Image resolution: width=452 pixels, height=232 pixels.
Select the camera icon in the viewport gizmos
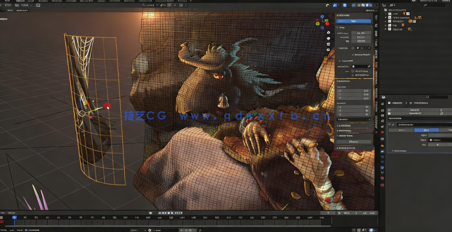point(329,44)
